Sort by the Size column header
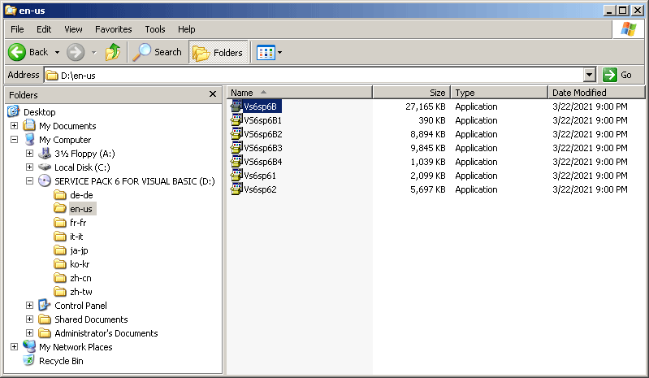This screenshot has width=649, height=378. [x=412, y=93]
